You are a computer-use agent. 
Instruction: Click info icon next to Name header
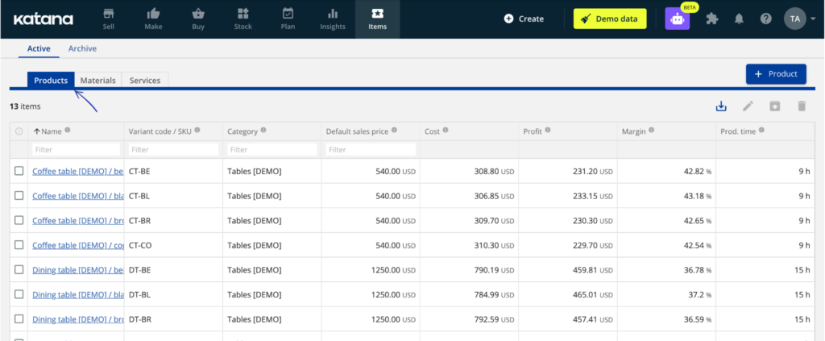pyautogui.click(x=68, y=131)
